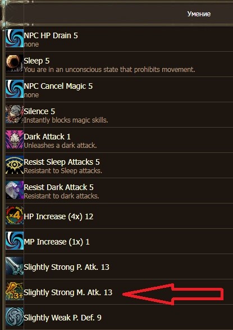
Task: Click the Silence 5 skill description text
Action: click(x=66, y=120)
